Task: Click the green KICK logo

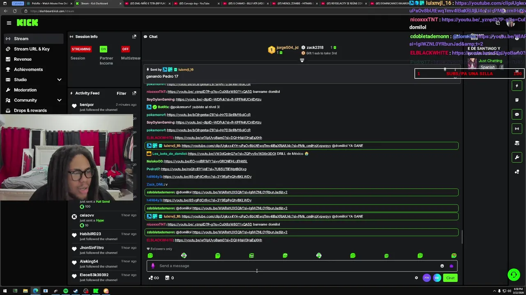Action: click(x=28, y=23)
